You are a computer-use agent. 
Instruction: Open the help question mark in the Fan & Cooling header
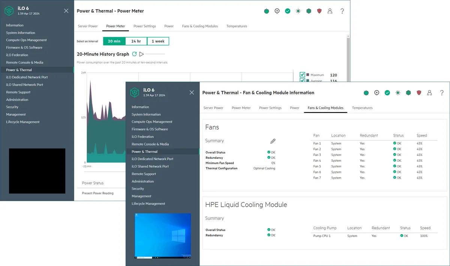[442, 93]
